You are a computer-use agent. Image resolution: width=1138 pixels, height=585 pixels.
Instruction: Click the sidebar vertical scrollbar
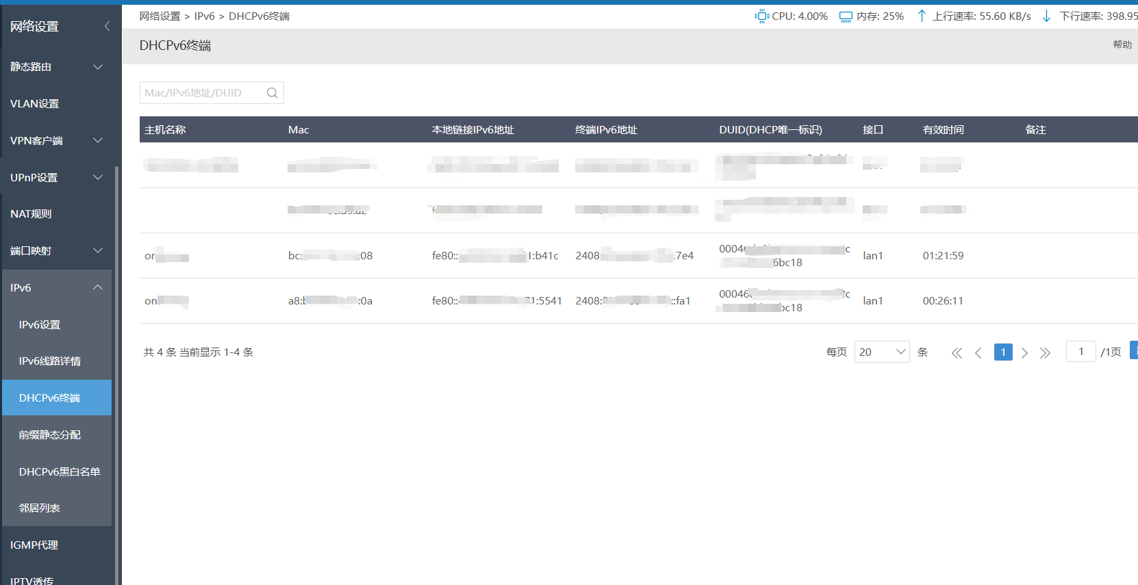(116, 375)
